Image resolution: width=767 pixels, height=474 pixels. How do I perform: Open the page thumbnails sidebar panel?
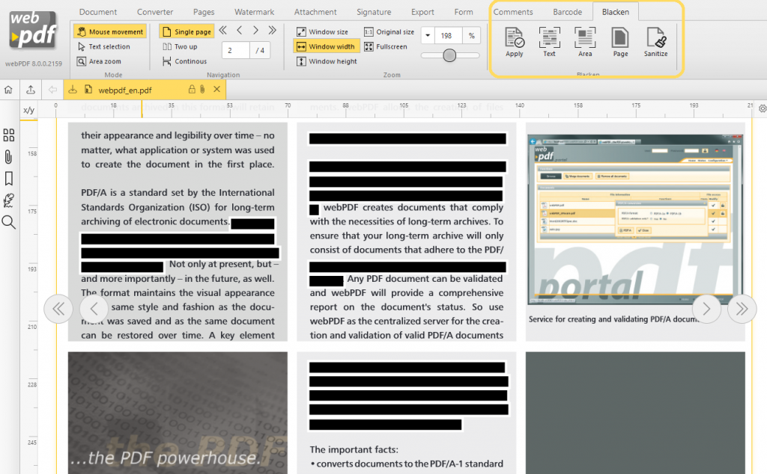(9, 135)
